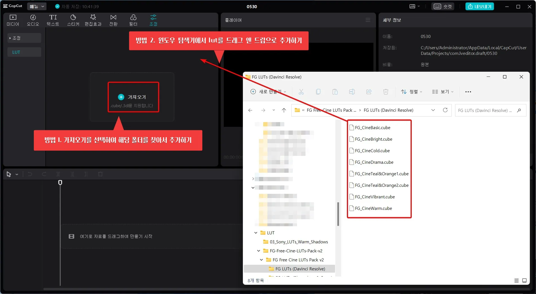Screen dimensions: 536x294
Task: Select FG_CineDrama.cube file
Action: click(x=371, y=162)
